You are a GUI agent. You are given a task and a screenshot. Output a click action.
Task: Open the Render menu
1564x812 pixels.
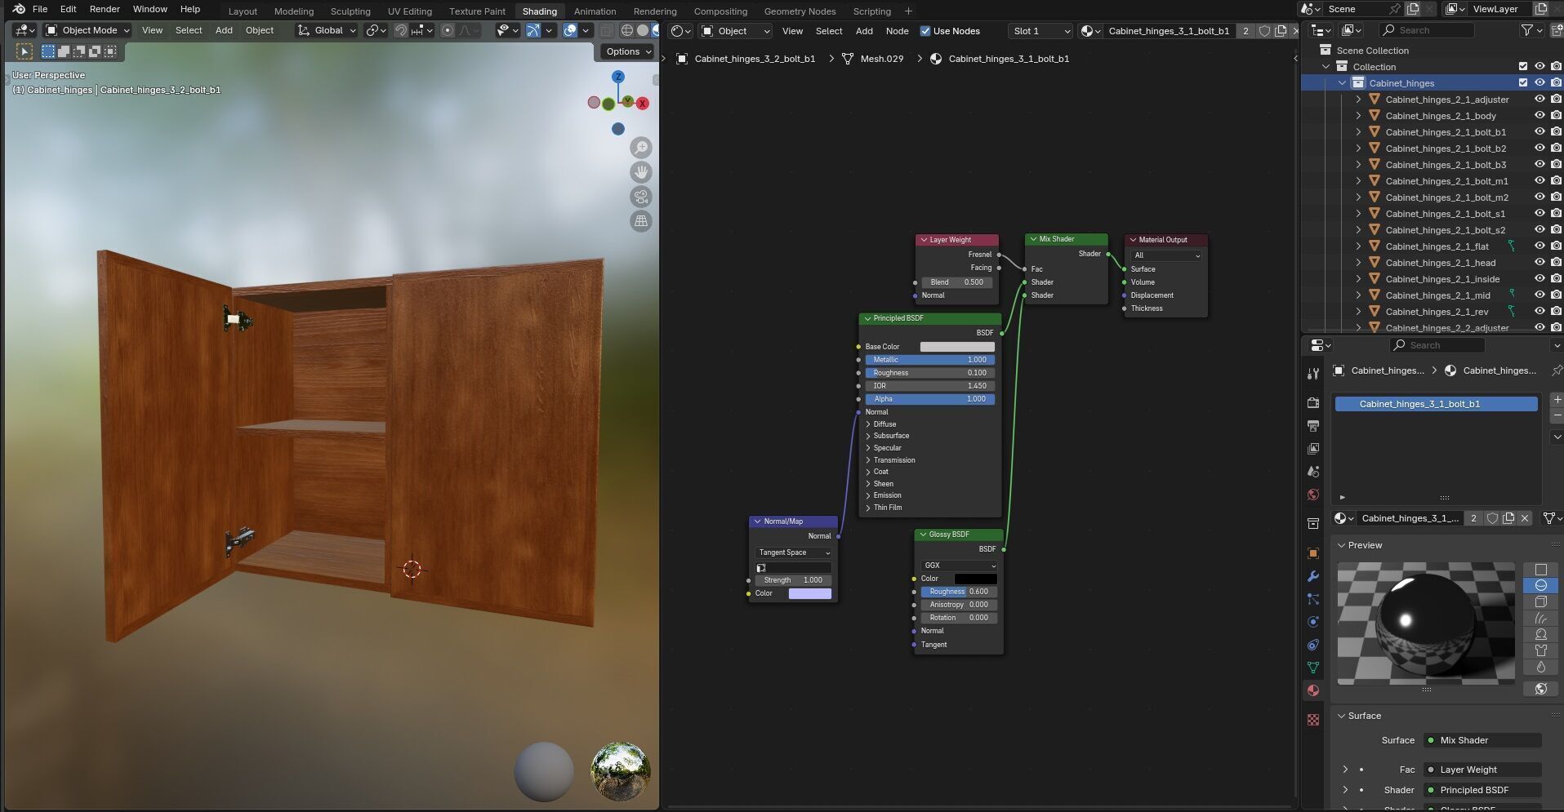tap(105, 9)
